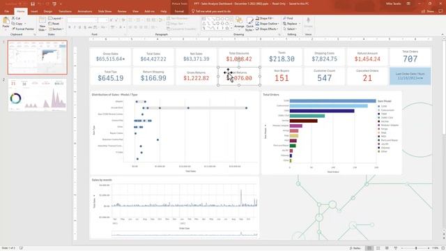Click Fit slide to window icon
Screen dimensions: 446x251
pyautogui.click(x=443, y=248)
